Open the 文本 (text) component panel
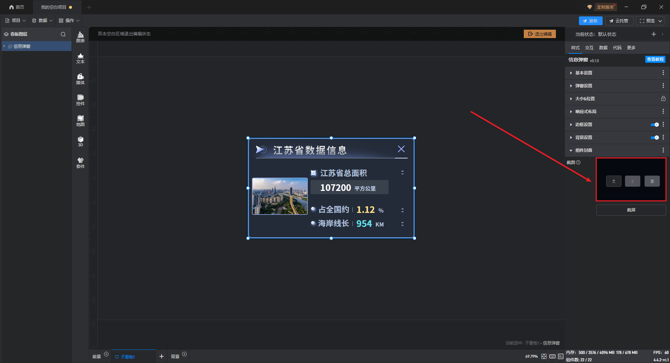Screen dimensions: 670x363 pos(80,58)
